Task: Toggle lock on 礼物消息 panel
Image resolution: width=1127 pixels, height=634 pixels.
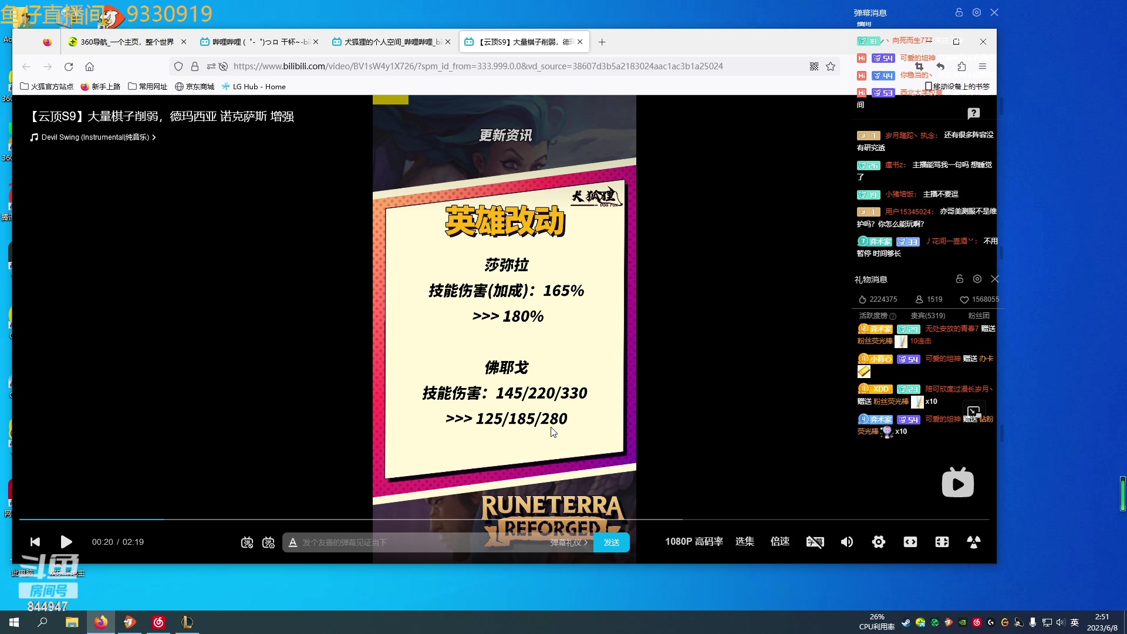Action: 960,279
